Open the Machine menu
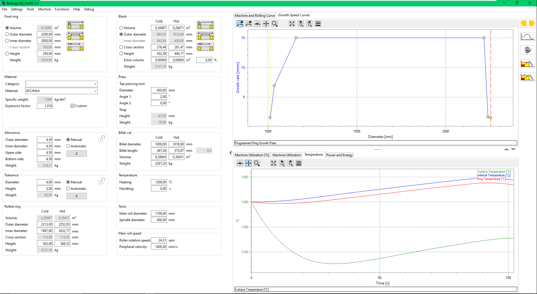Screen dimensions: 537x294 pos(44,9)
